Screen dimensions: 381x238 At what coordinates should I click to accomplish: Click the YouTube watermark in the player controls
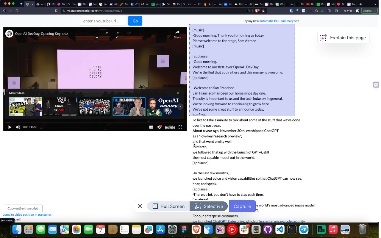click(170, 127)
